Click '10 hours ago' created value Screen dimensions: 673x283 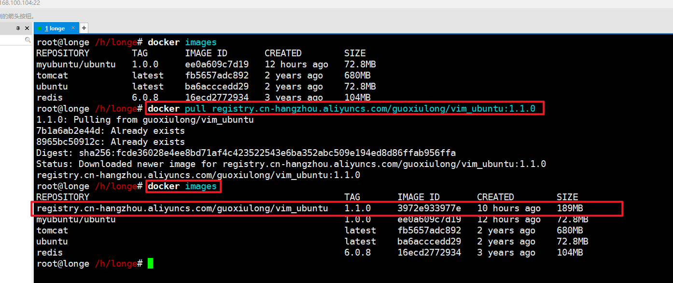(x=509, y=208)
